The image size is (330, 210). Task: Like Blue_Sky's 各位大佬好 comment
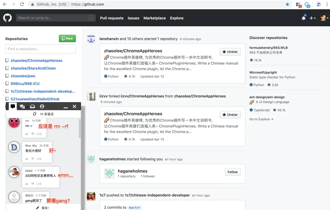tap(27, 159)
